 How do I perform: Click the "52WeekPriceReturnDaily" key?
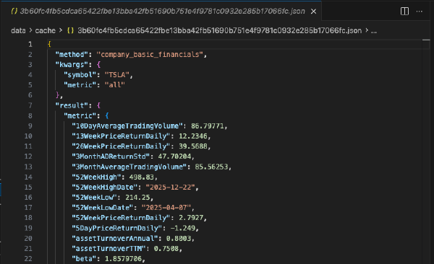coord(121,218)
